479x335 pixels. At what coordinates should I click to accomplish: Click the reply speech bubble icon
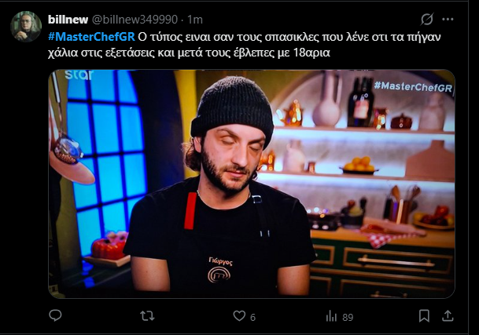pyautogui.click(x=55, y=315)
